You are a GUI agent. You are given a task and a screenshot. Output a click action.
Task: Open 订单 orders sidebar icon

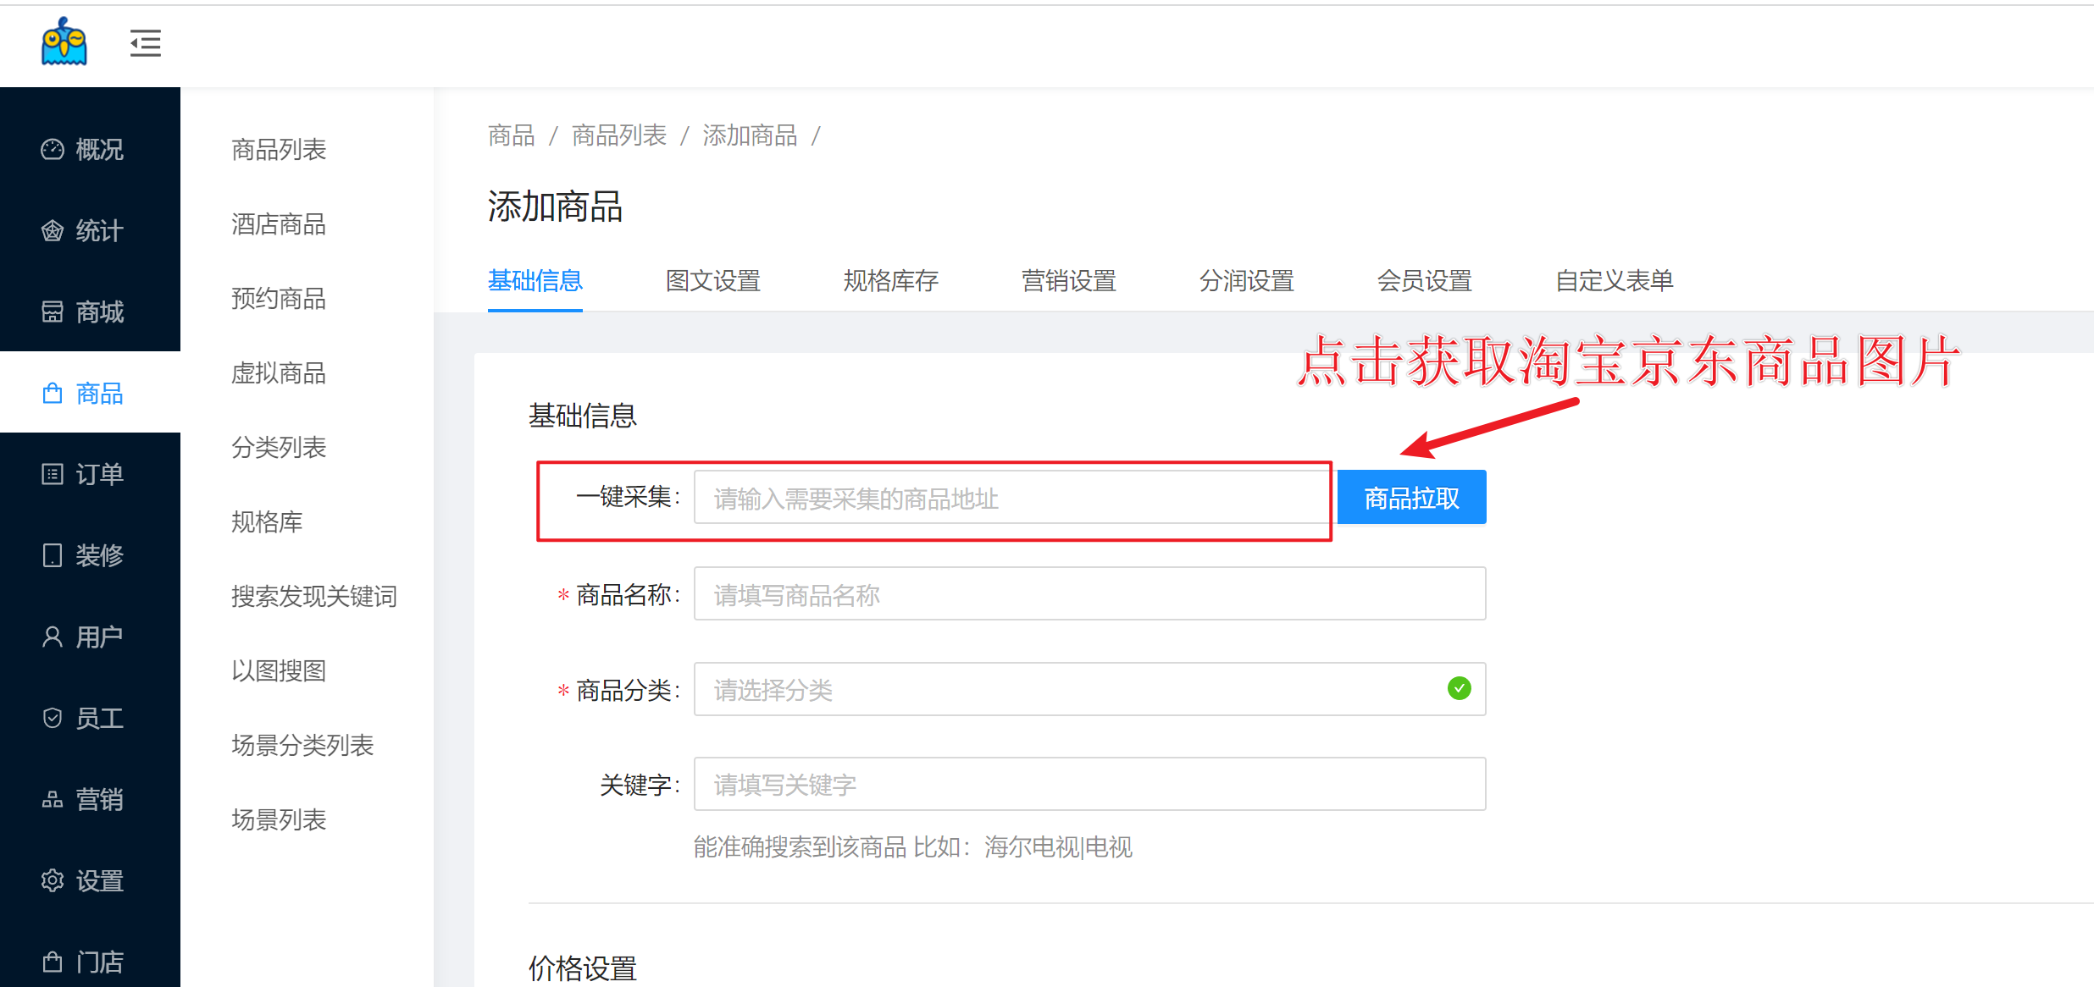[53, 474]
